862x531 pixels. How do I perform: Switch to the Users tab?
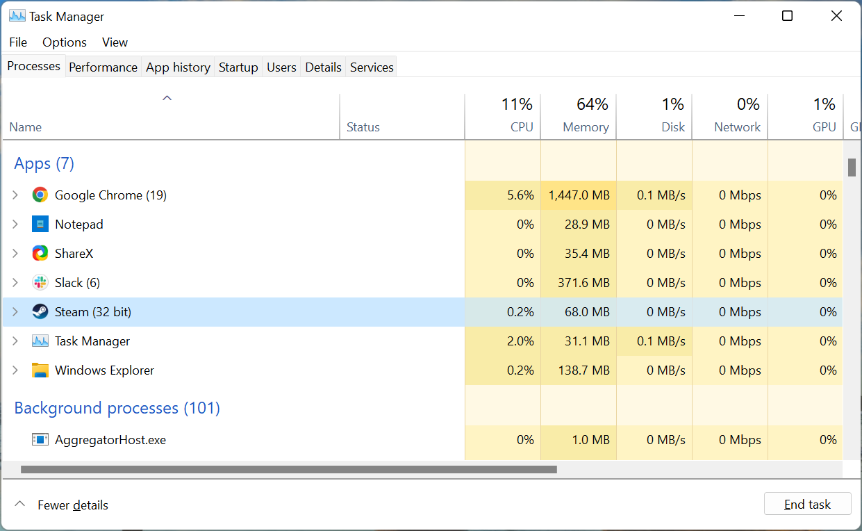[281, 67]
